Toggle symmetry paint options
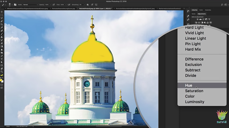 [x=96, y=5]
